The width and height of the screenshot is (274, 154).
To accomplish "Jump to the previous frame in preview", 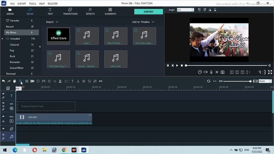I will 168,65.
